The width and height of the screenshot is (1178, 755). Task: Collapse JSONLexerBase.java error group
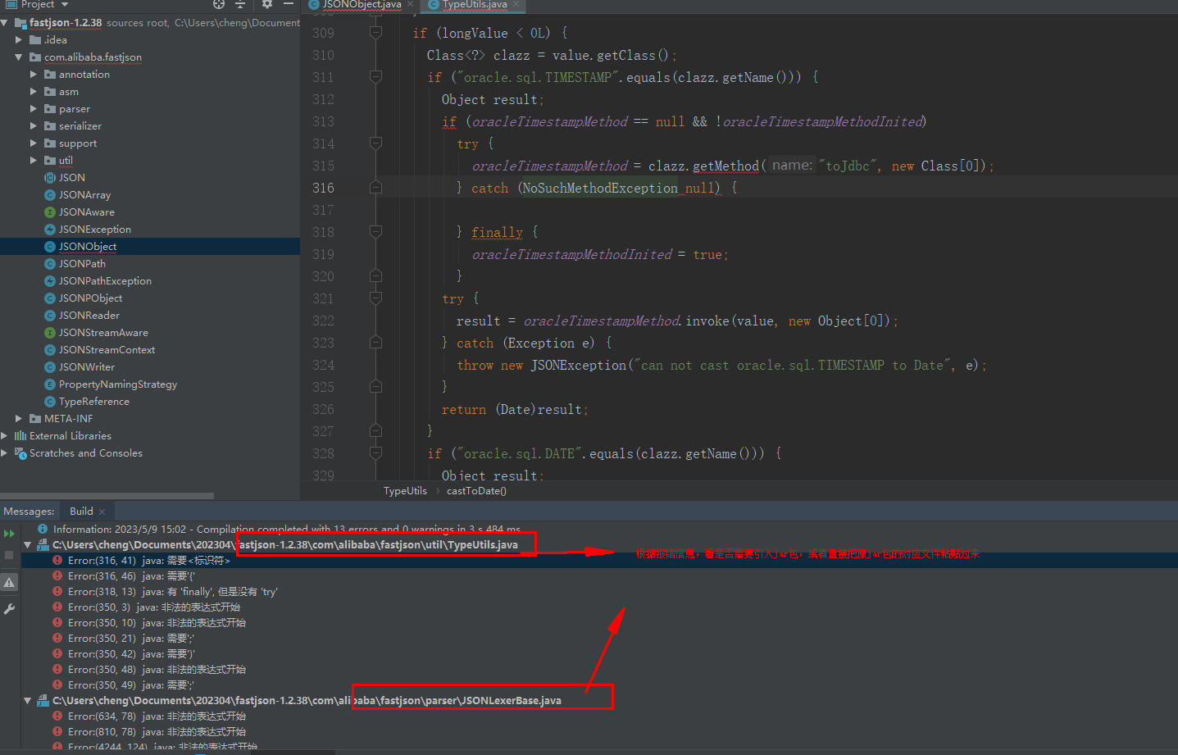point(27,701)
